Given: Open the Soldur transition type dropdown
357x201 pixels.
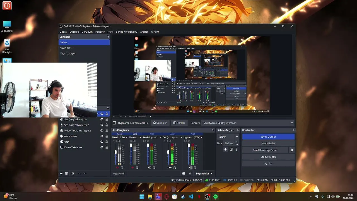Looking at the screenshot, I should (x=228, y=137).
